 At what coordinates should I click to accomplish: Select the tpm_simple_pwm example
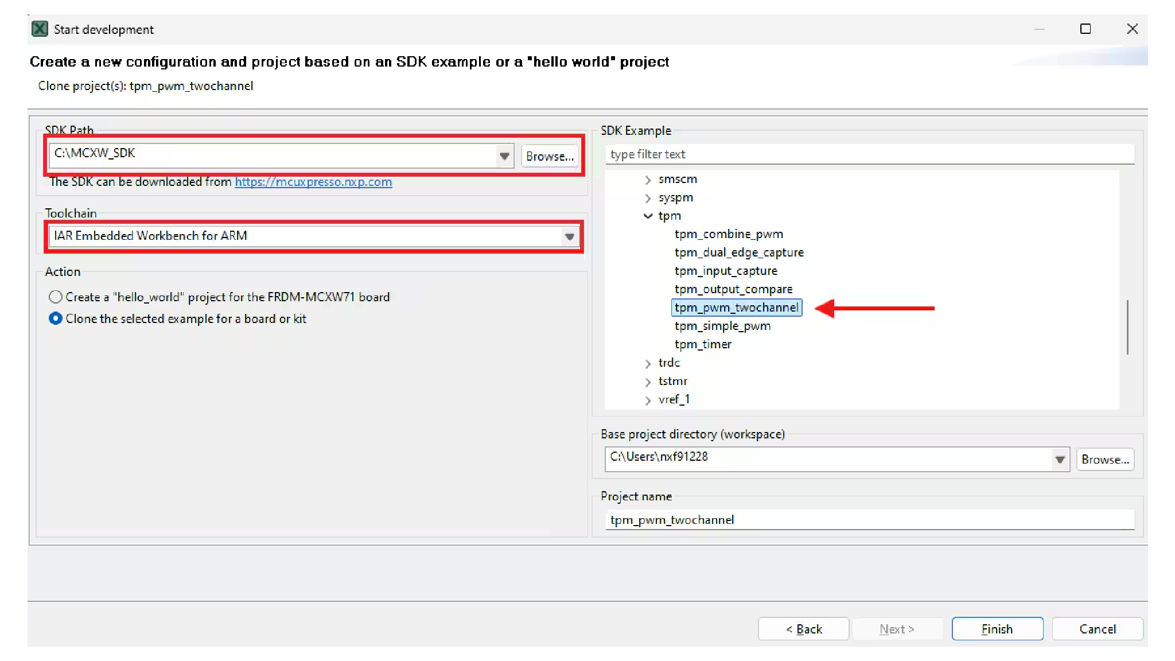(722, 326)
